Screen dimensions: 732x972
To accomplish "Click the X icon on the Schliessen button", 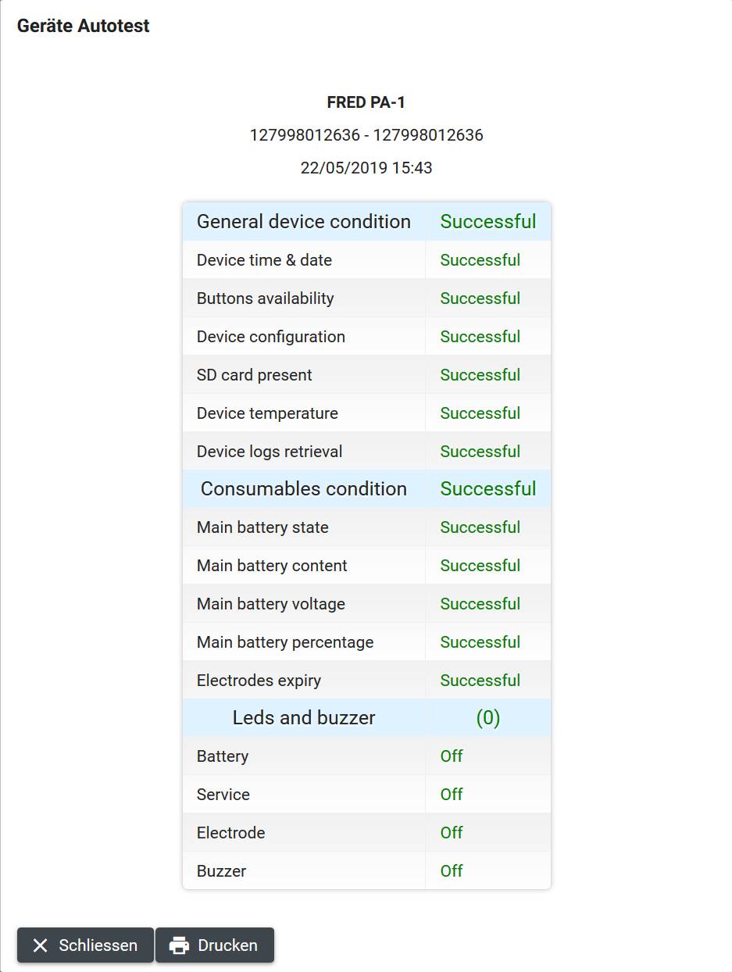I will 41,945.
